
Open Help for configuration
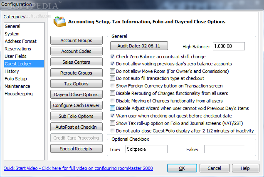pyautogui.click(x=245, y=168)
